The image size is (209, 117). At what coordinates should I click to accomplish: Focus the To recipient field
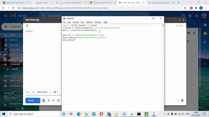43,26
